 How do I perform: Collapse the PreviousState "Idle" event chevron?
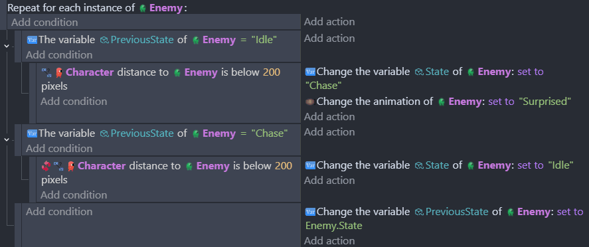pyautogui.click(x=7, y=46)
